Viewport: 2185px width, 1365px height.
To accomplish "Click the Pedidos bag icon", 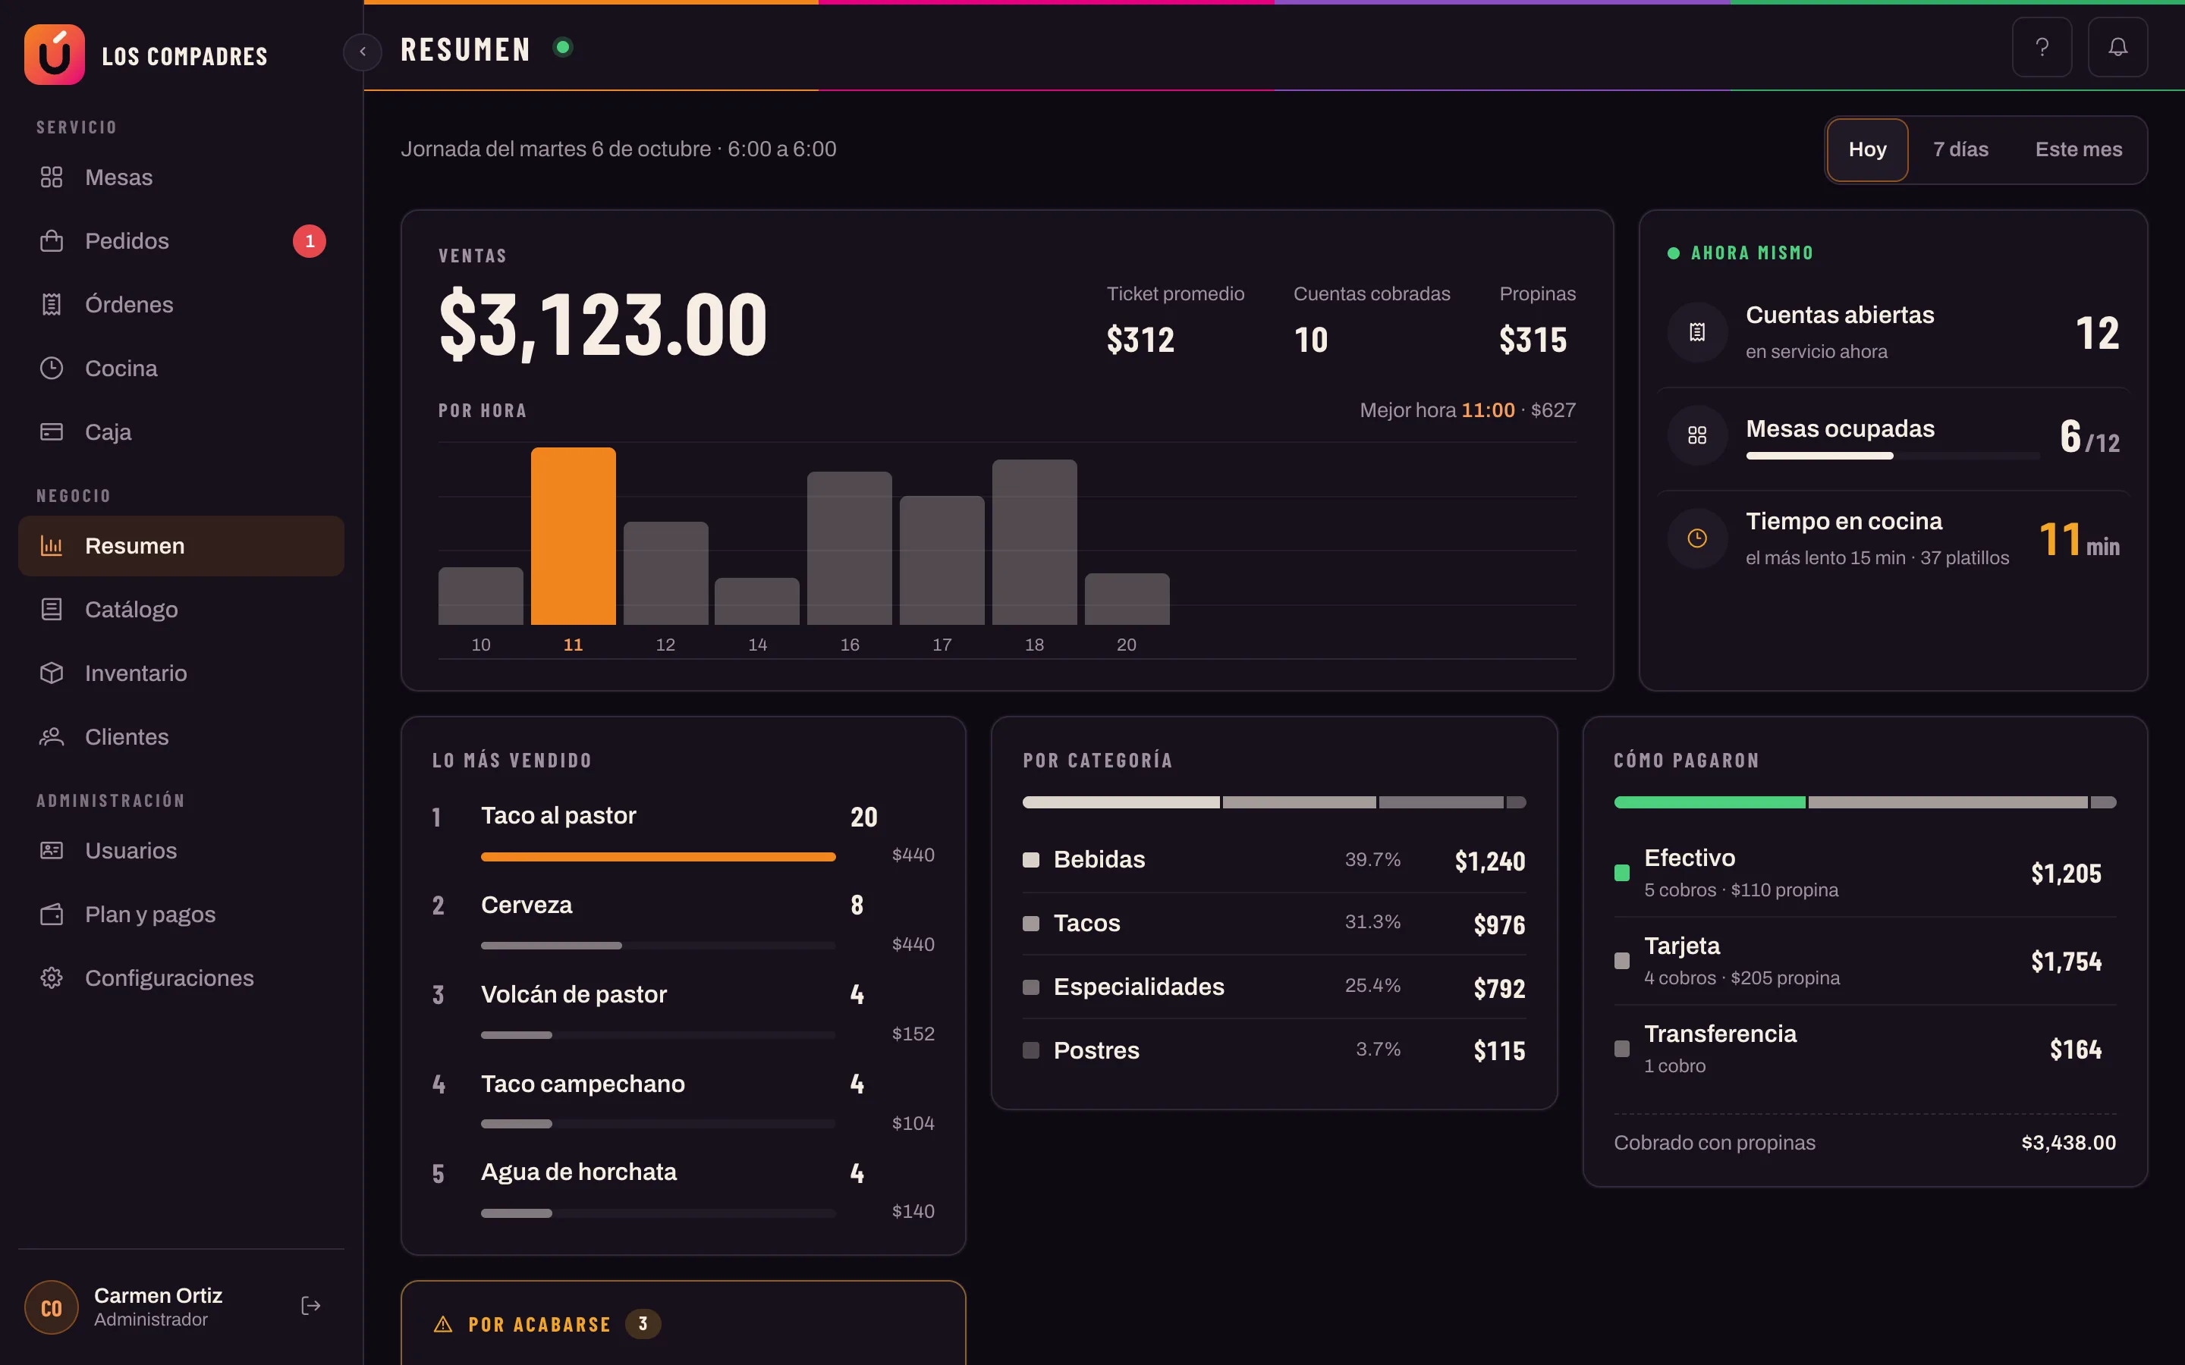I will pyautogui.click(x=52, y=241).
